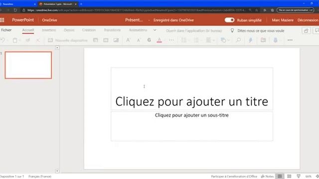This screenshot has width=319, height=179.
Task: Select slide 1 thumbnail
Action: tap(28, 65)
